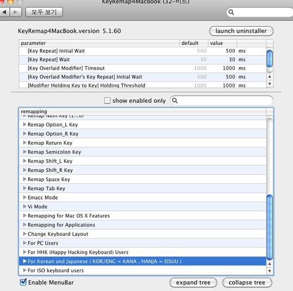Expand Remapping for Applications
Image resolution: width=293 pixels, height=291 pixels.
24,225
